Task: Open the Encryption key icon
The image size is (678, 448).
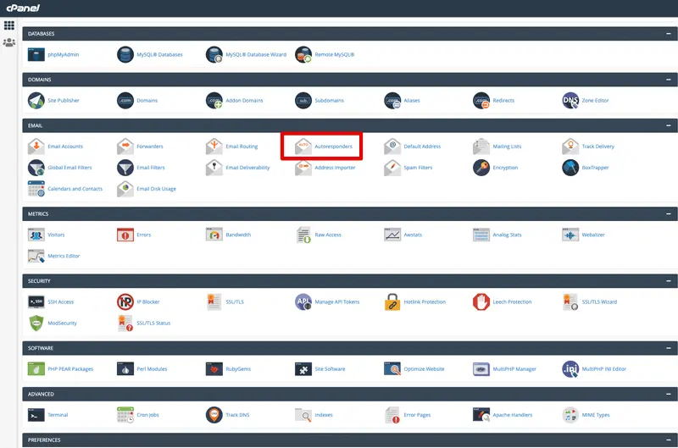Action: coord(481,168)
